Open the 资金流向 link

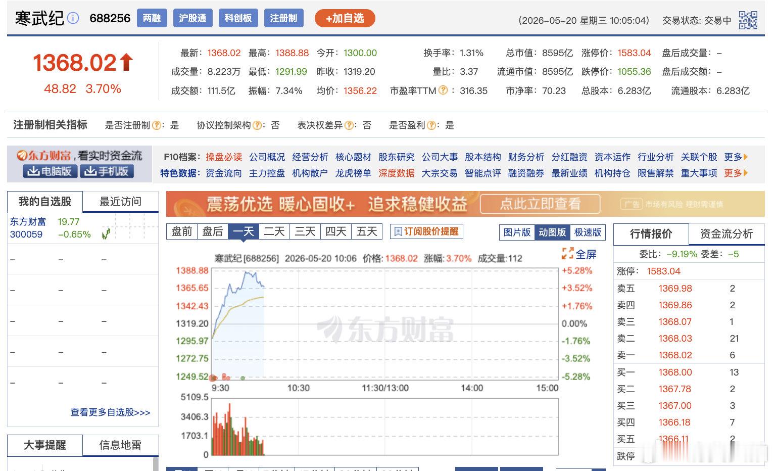click(x=224, y=173)
